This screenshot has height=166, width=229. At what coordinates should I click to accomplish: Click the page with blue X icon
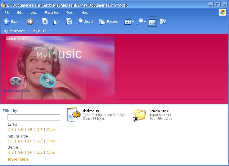[45, 22]
